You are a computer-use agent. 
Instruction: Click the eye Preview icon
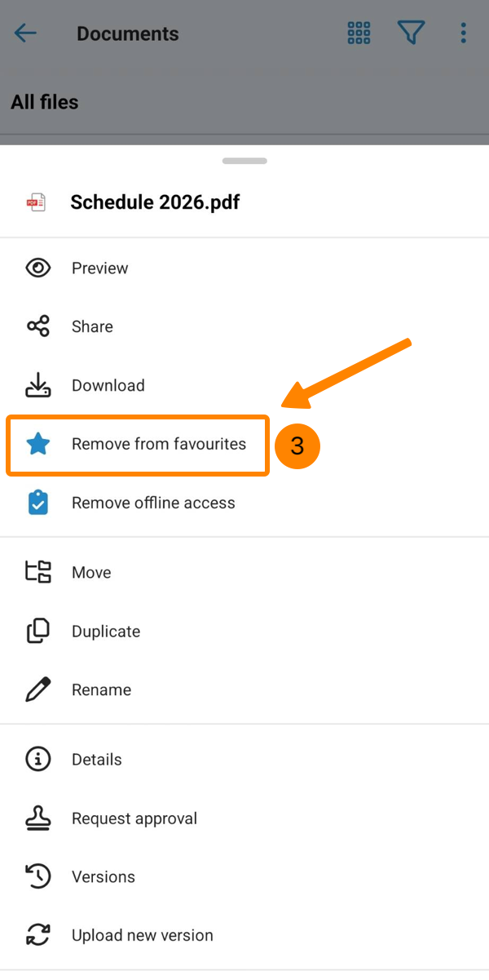(38, 268)
